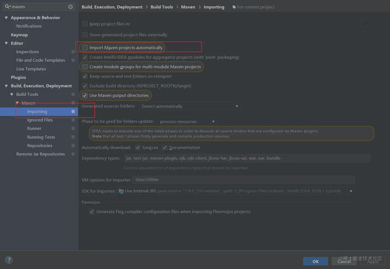Toggle Exclude build directory checkbox
Screen dimensions: 390x269
[x=85, y=86]
